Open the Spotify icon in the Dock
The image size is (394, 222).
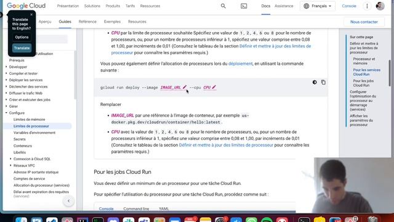click(267, 220)
